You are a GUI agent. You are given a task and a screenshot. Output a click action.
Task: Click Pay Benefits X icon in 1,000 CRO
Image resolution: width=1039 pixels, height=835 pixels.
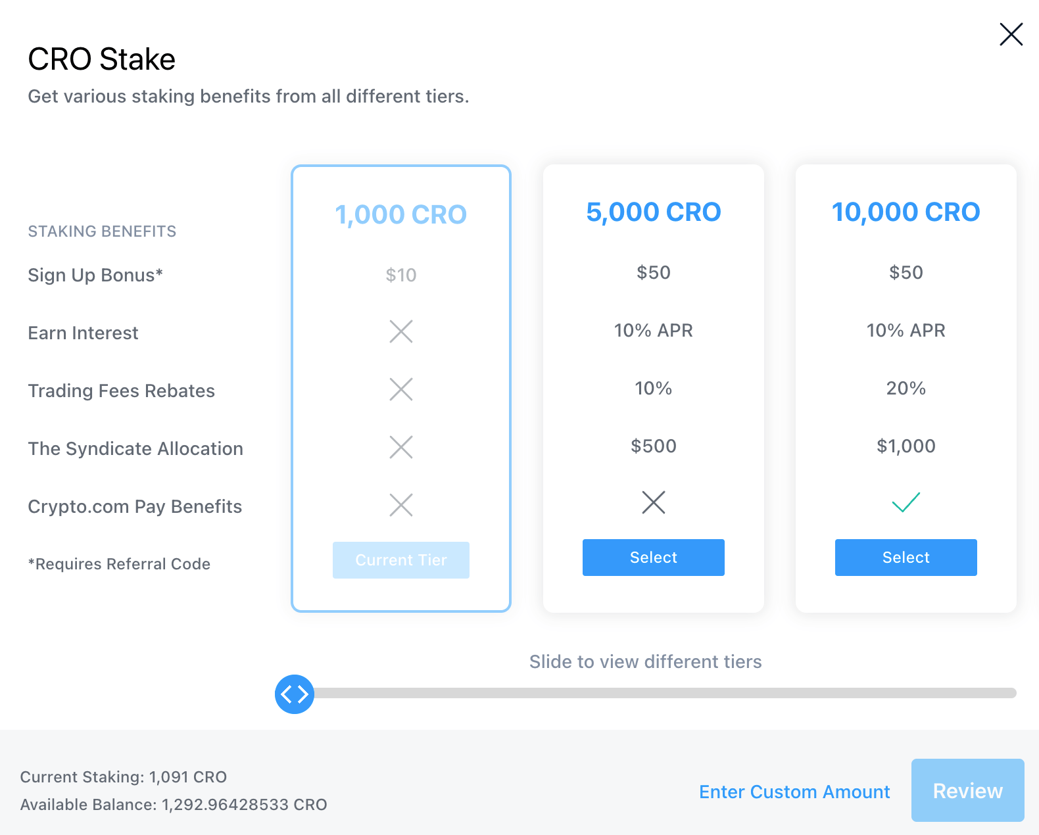tap(401, 505)
